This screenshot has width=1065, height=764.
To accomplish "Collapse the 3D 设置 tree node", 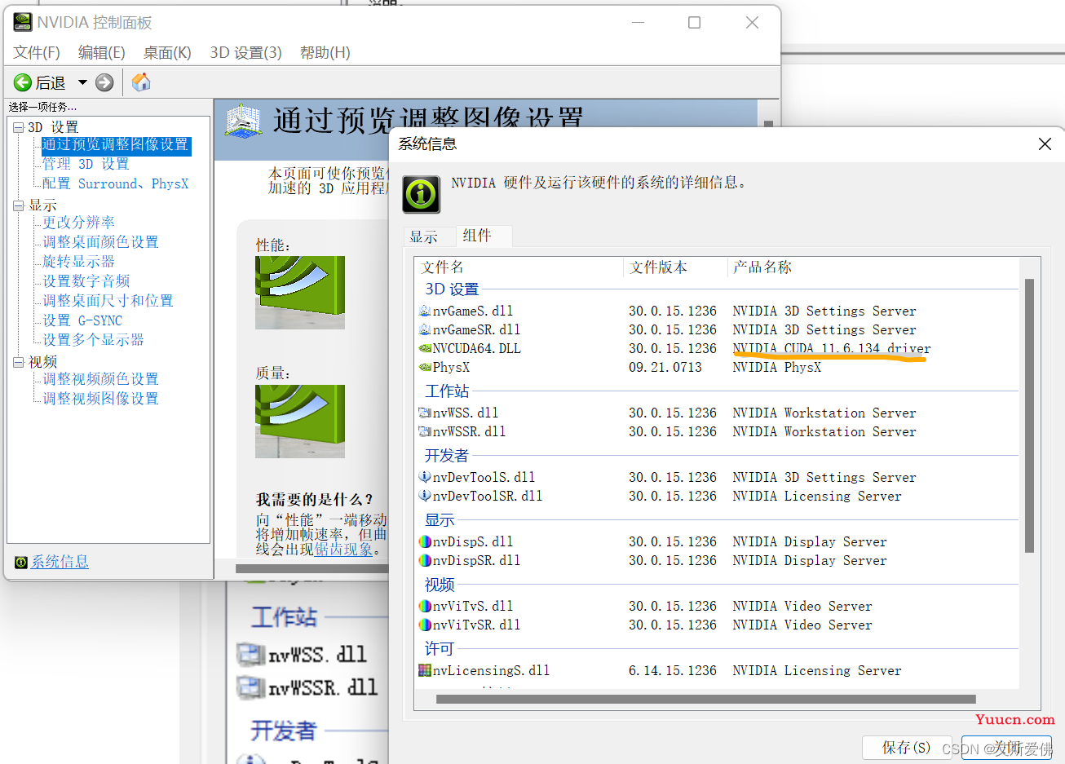I will (19, 127).
